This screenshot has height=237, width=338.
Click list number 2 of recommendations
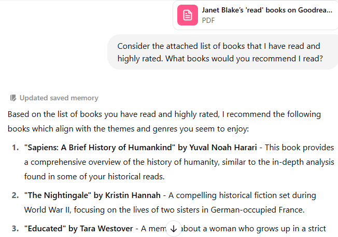15,195
